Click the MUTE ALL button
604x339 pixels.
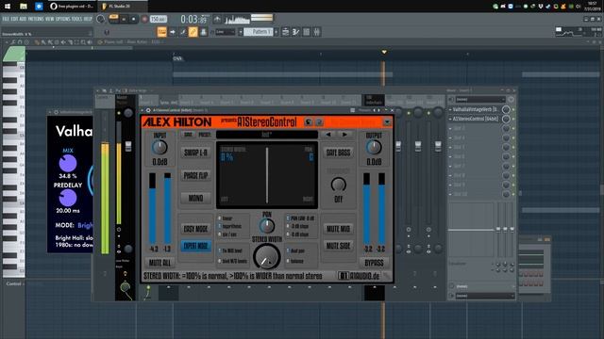[159, 263]
